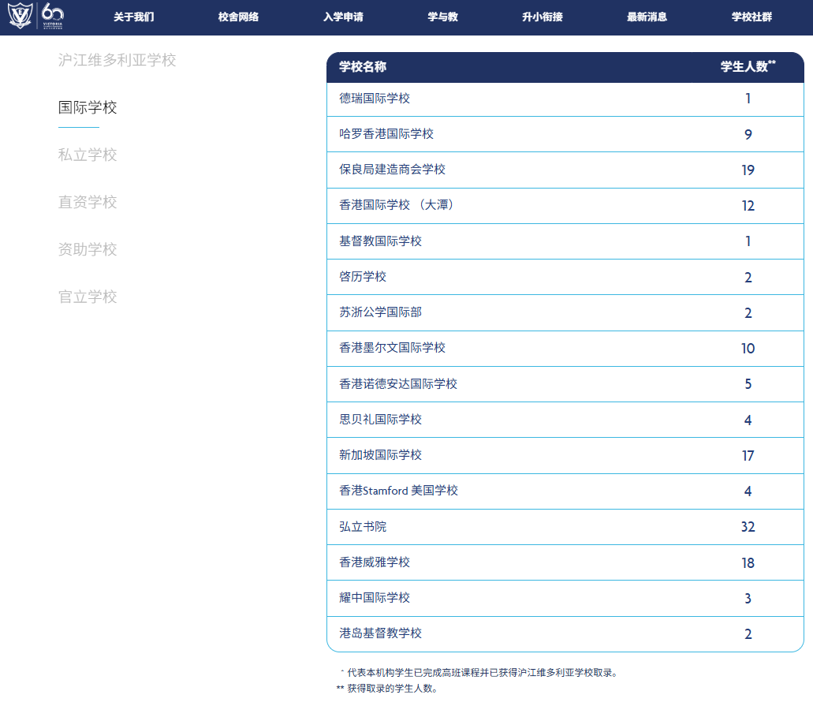Open the 入学申请 menu

[343, 17]
